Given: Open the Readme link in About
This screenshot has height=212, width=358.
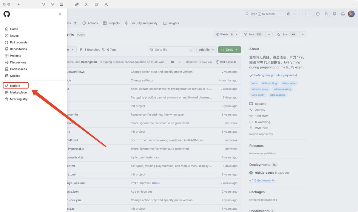Looking at the screenshot, I should pos(258,104).
